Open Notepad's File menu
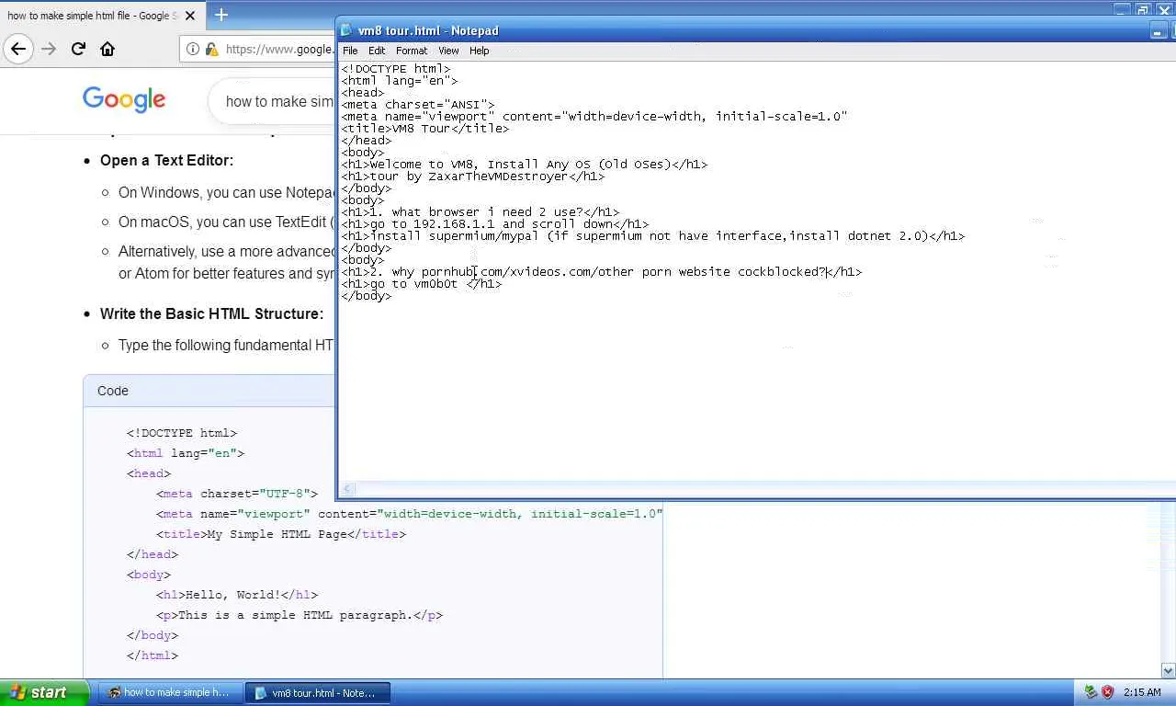1176x706 pixels. pyautogui.click(x=350, y=51)
